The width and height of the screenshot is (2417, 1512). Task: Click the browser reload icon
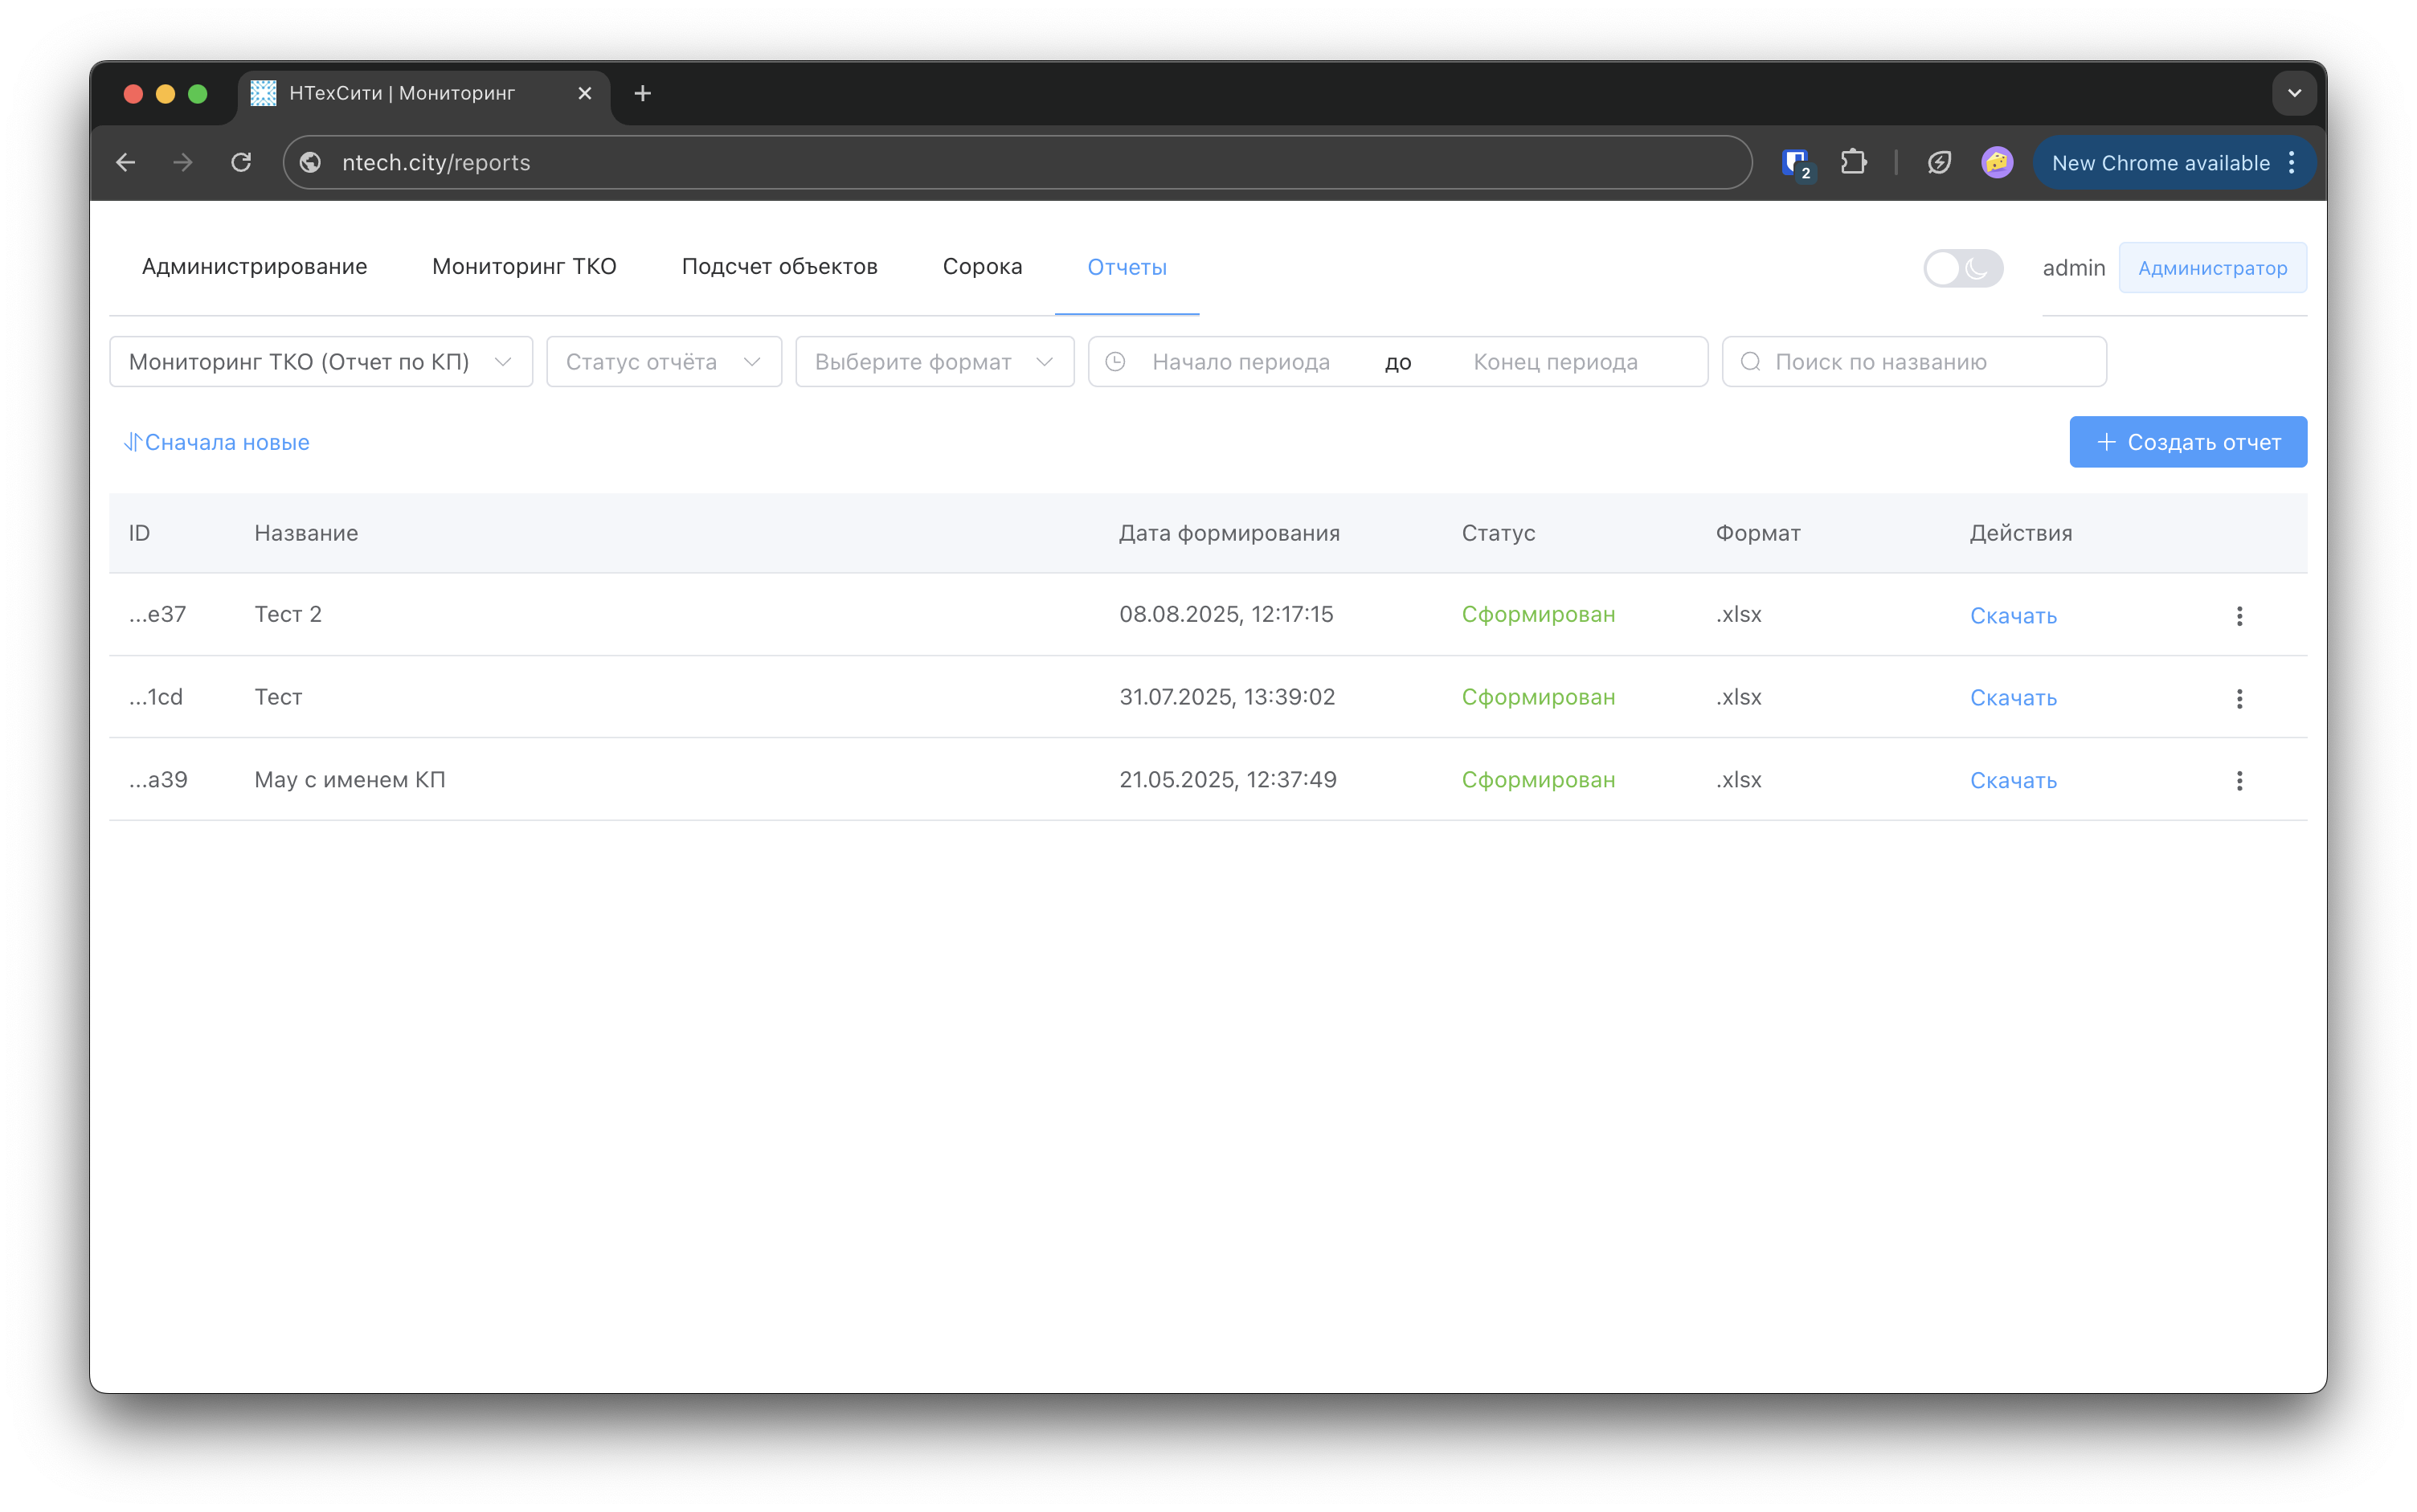tap(241, 162)
